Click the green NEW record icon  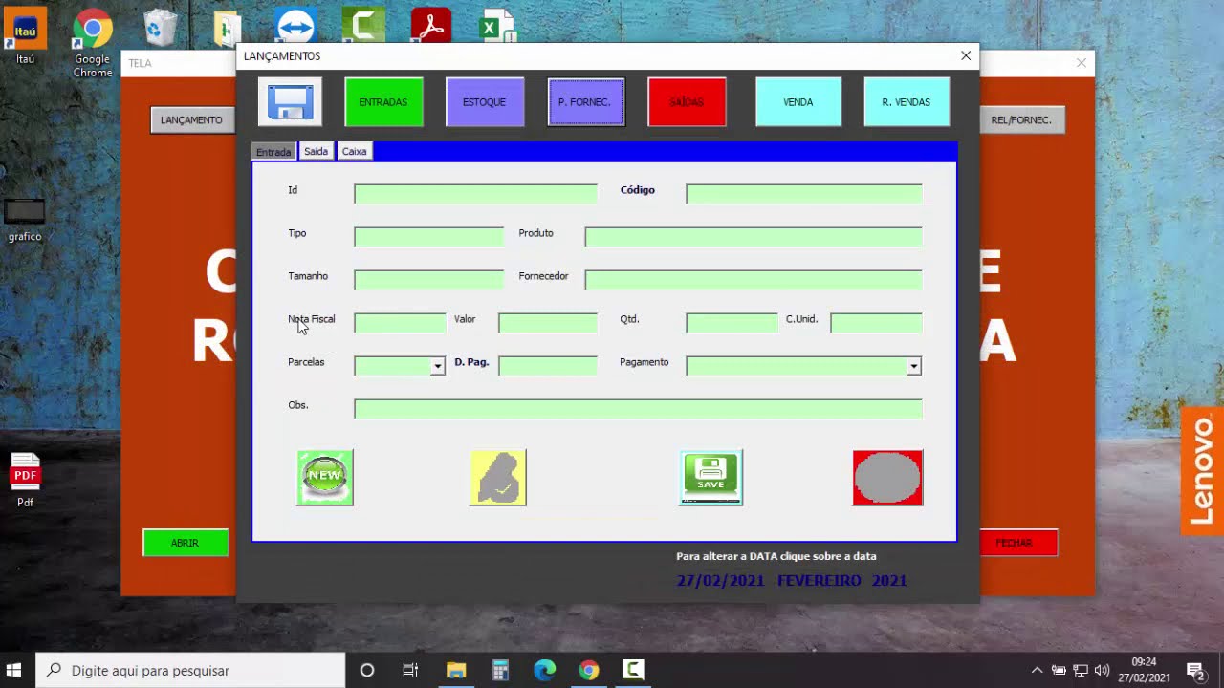click(x=325, y=478)
